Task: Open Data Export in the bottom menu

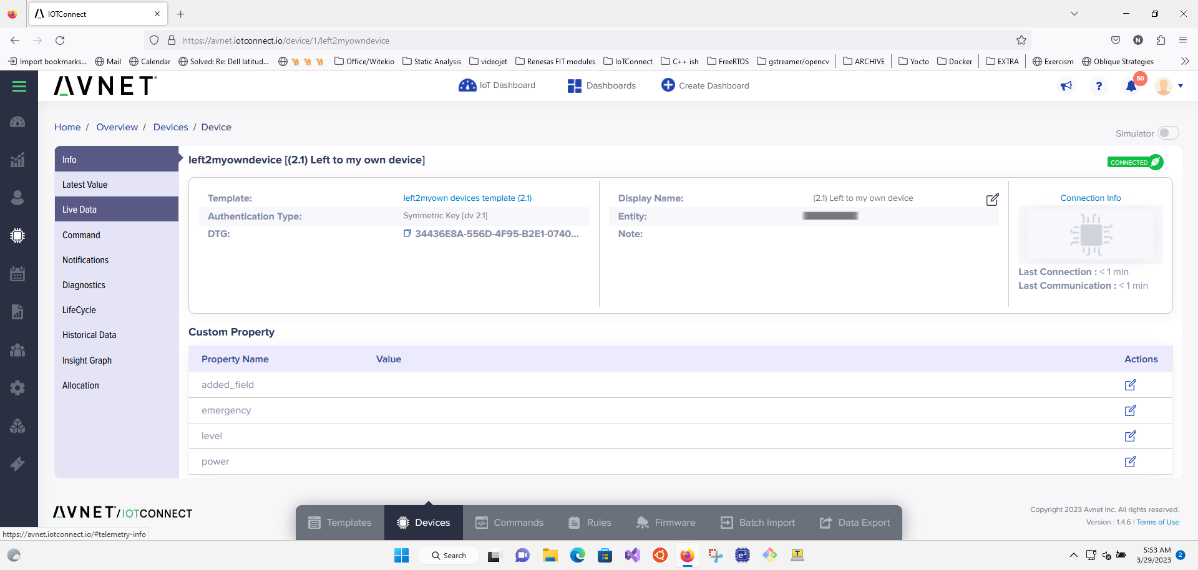Action: [855, 523]
